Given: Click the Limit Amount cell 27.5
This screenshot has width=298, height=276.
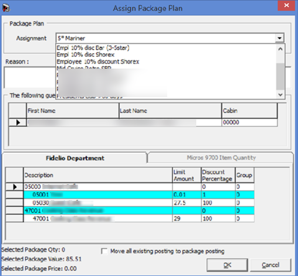Looking at the screenshot, I should (187, 202).
